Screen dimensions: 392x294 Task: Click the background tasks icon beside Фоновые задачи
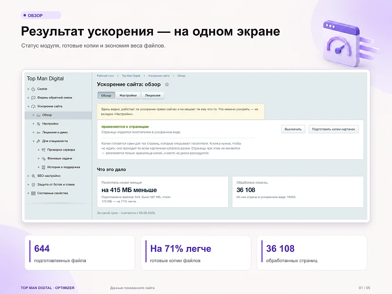[x=43, y=158]
